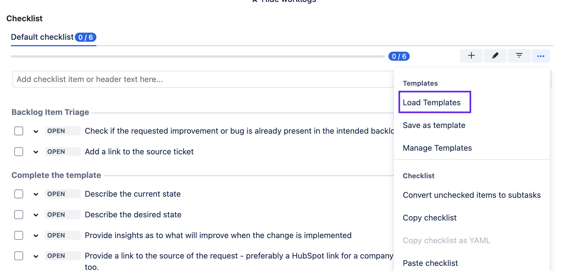
Task: Click the pencil edit icon
Action: [495, 56]
